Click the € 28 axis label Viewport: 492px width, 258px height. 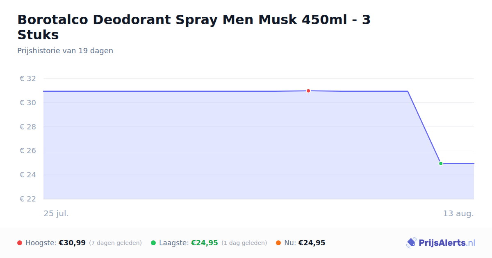28,127
